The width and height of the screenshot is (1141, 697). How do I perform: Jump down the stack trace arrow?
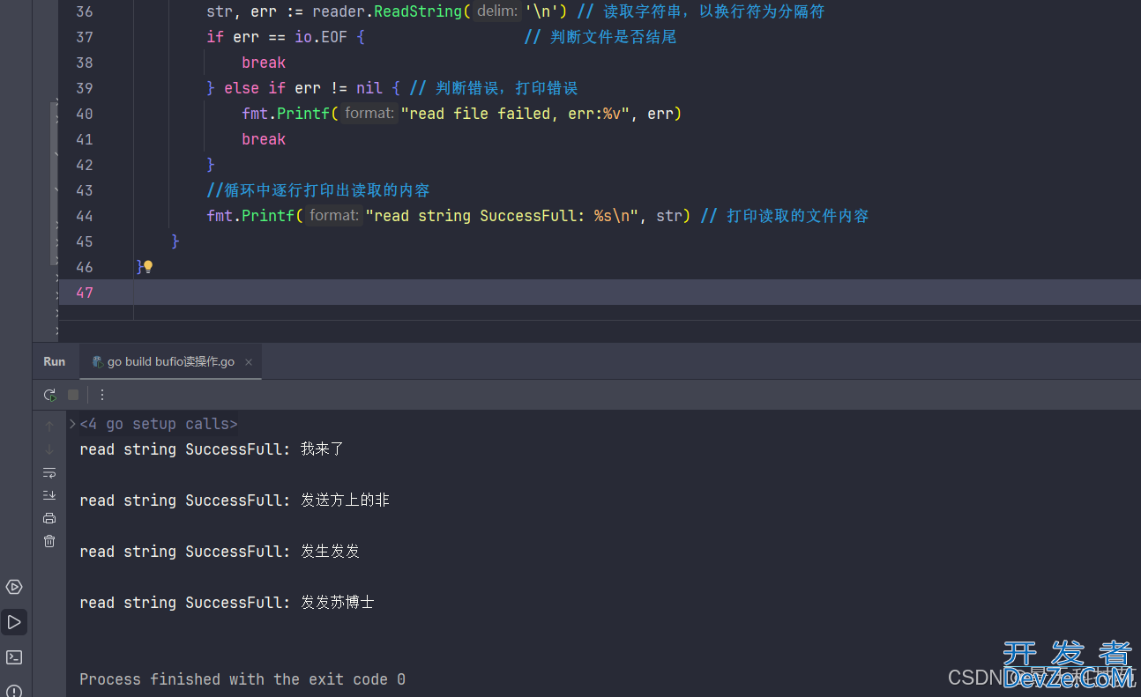pos(49,449)
